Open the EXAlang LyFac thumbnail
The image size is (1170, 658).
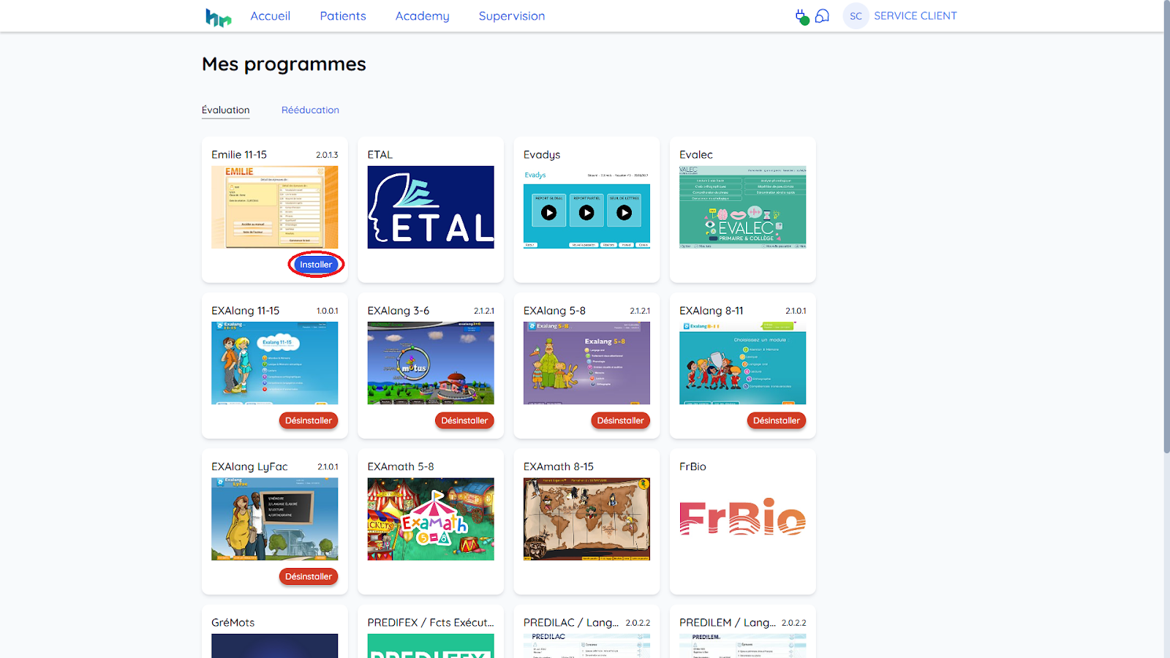click(x=275, y=519)
